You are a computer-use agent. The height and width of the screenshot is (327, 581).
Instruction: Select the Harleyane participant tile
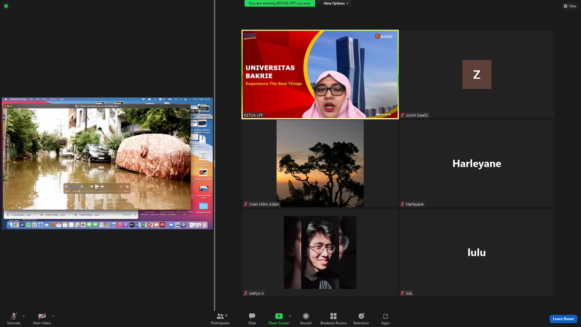click(x=477, y=163)
